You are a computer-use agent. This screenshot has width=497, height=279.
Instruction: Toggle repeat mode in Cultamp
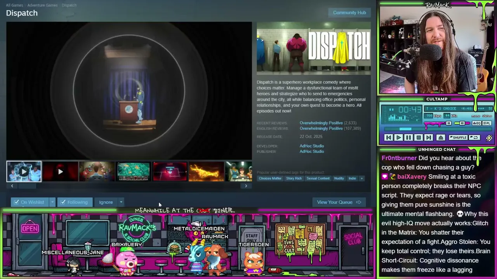click(474, 138)
